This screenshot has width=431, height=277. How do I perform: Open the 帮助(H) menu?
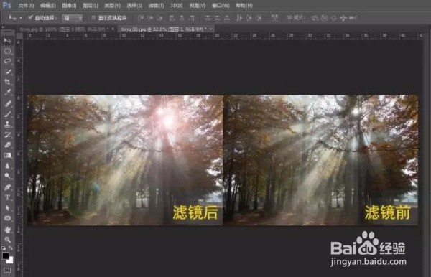click(244, 5)
